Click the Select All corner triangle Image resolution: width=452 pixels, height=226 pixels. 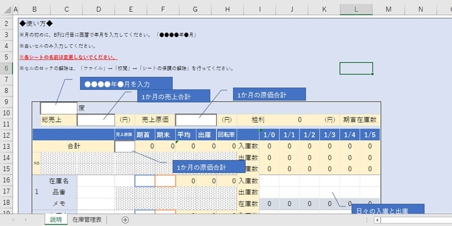(x=8, y=10)
